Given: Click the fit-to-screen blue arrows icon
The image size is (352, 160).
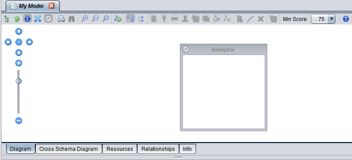Looking at the screenshot, I should pos(38,19).
